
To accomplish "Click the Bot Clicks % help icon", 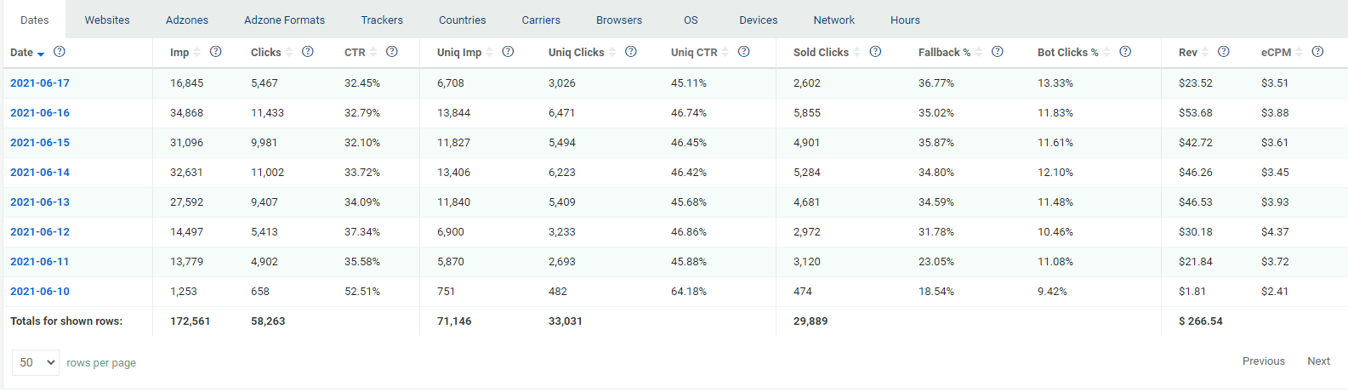I will (x=1125, y=52).
